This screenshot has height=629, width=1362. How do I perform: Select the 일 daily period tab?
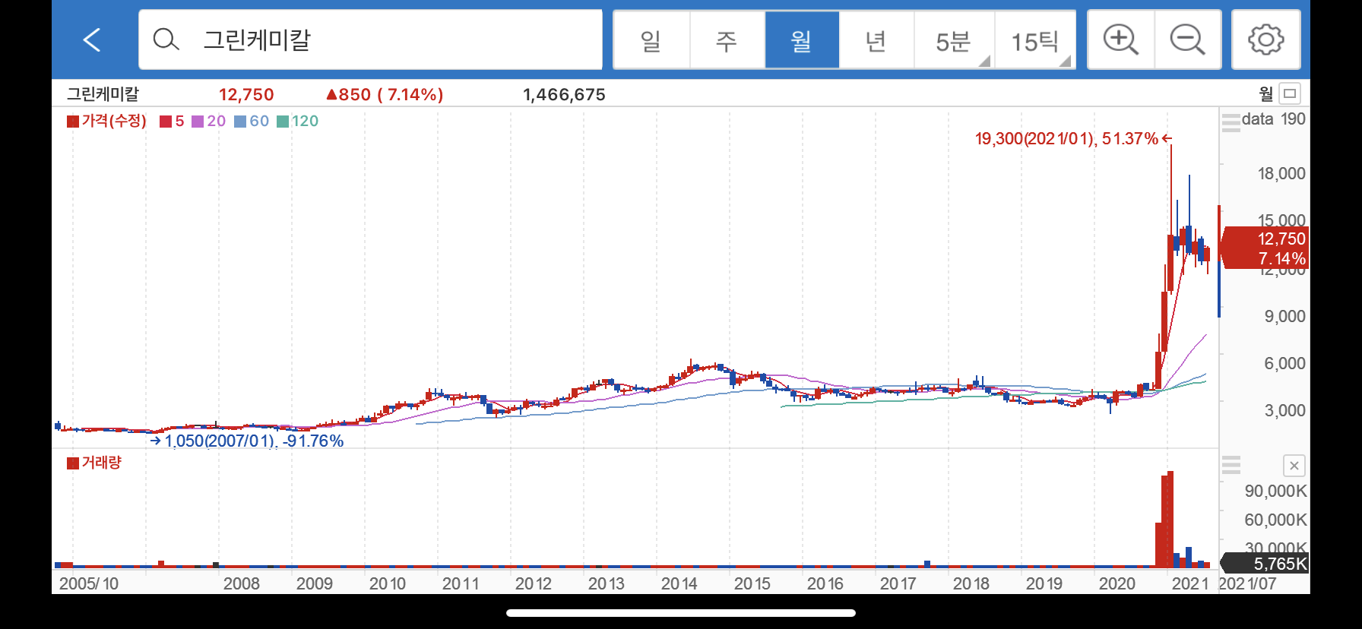point(651,40)
